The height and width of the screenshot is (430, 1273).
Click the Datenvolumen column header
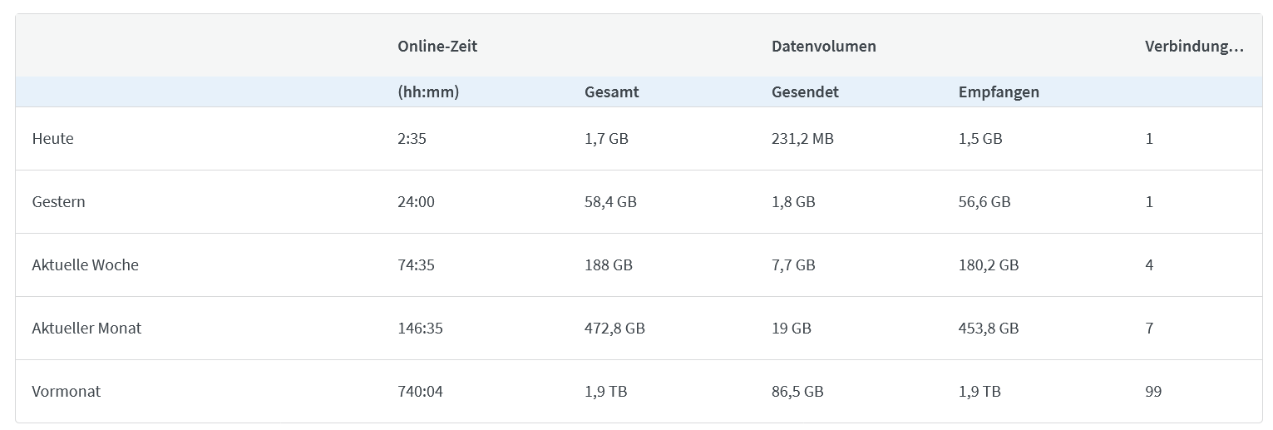tap(823, 47)
